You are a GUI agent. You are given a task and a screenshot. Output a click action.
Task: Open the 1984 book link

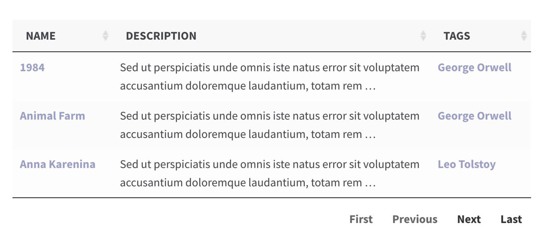(32, 67)
